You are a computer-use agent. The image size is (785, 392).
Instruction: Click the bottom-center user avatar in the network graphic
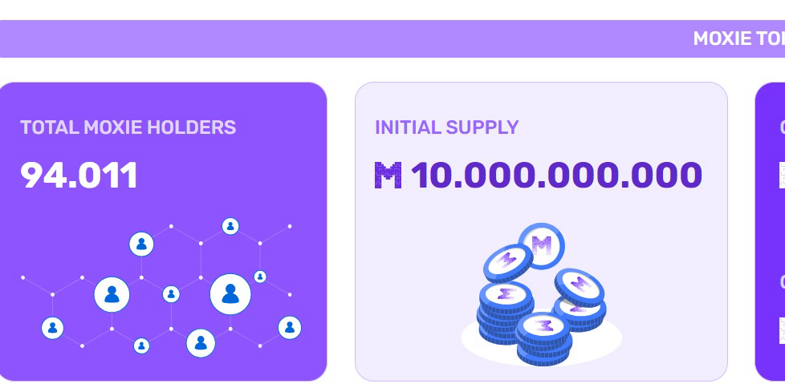(x=201, y=343)
